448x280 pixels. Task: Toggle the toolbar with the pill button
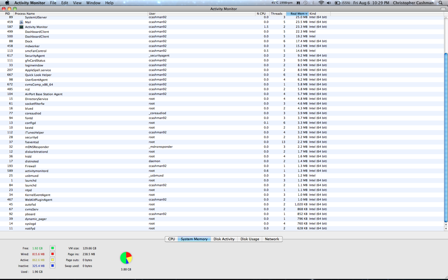pos(443,9)
